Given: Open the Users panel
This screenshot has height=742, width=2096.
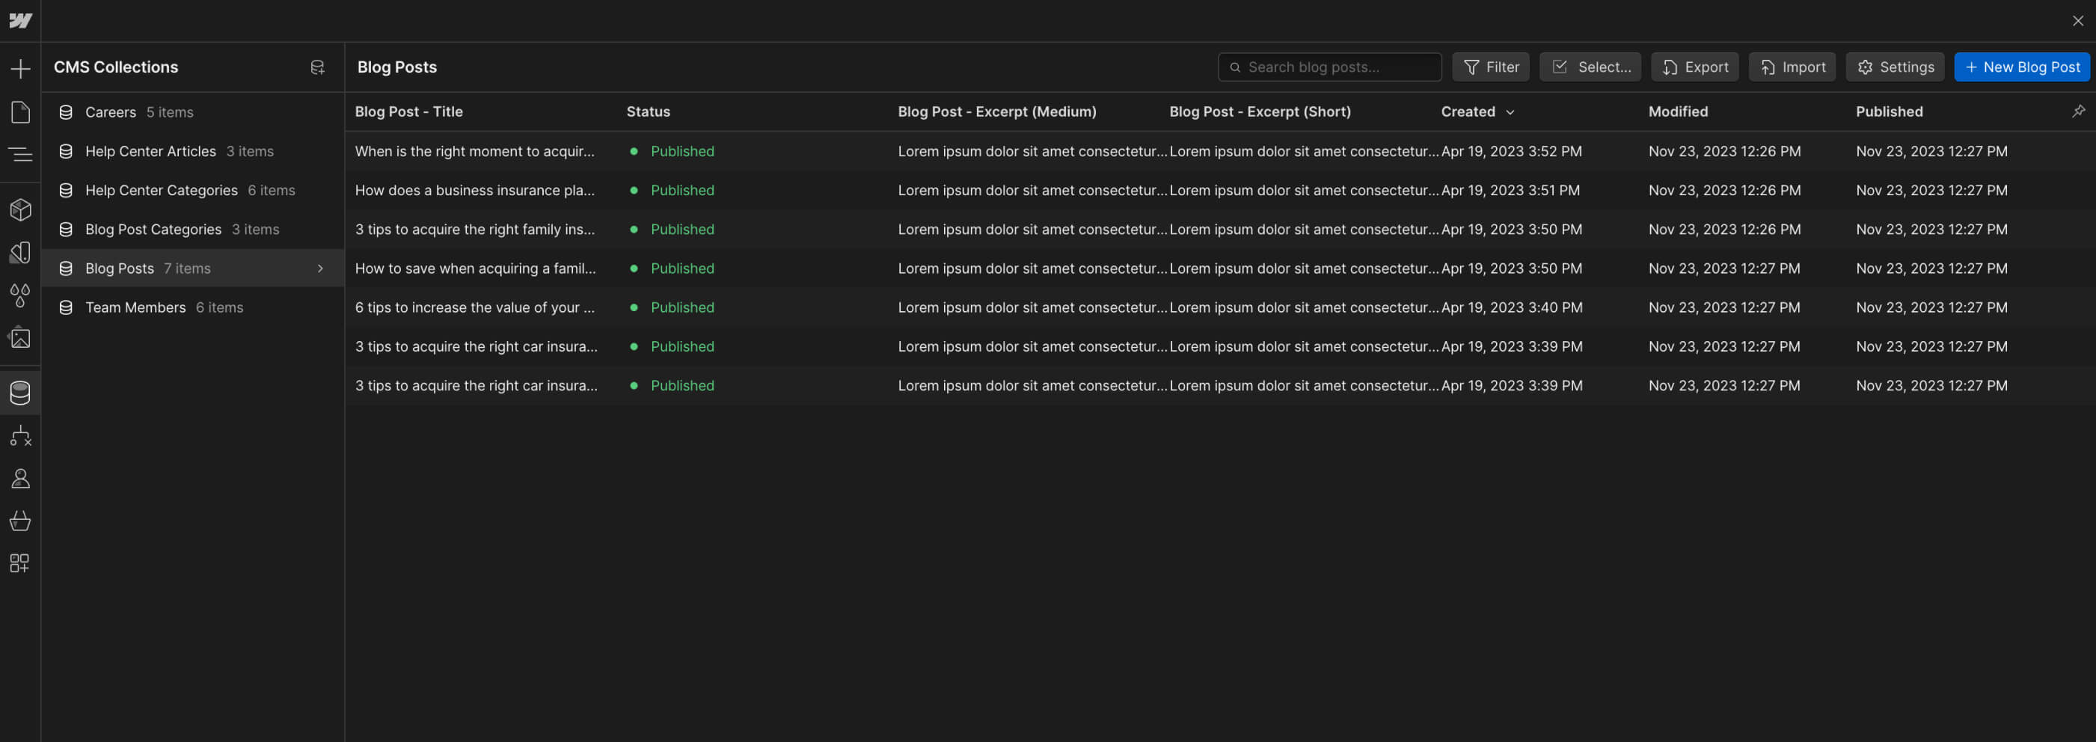Looking at the screenshot, I should pos(19,479).
